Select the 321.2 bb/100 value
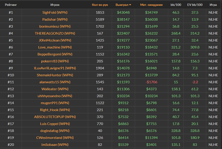222x149 pixels. (x=176, y=47)
